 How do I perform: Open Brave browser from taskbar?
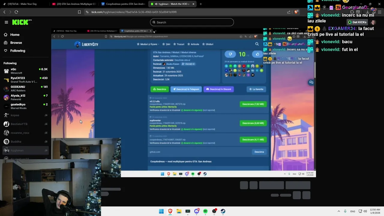pos(170,211)
